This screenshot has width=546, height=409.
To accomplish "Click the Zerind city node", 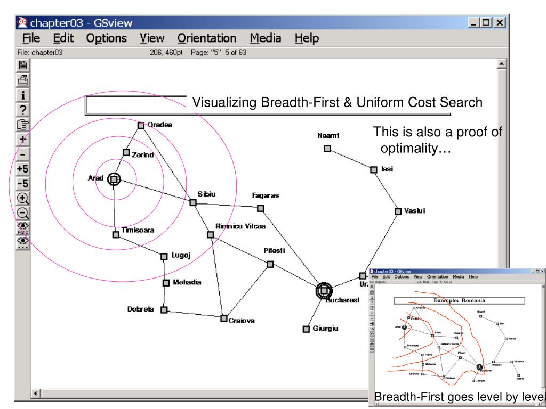I will pos(126,153).
